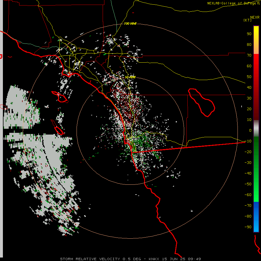261x261 pixels.
Task: Pick the dark maroon segment of the color bar
Action: [256, 106]
